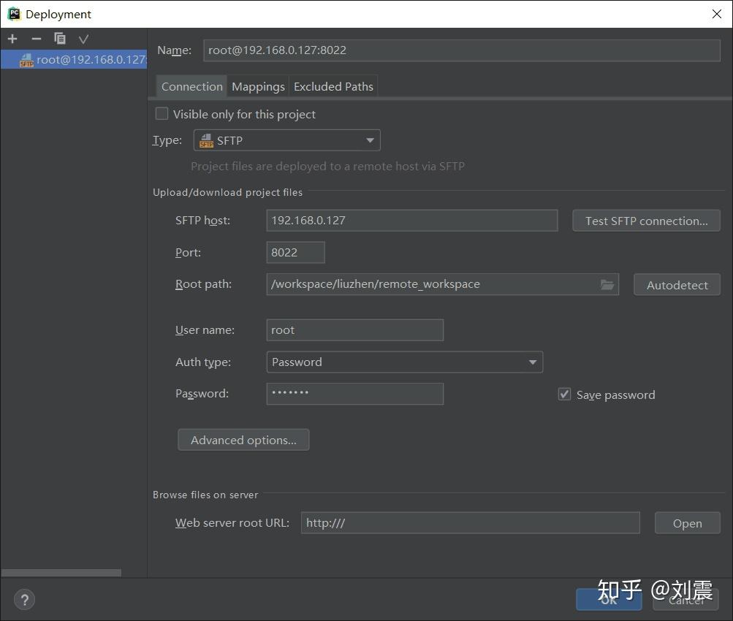The width and height of the screenshot is (733, 621).
Task: Click the SFTP icon on server entry
Action: [27, 60]
